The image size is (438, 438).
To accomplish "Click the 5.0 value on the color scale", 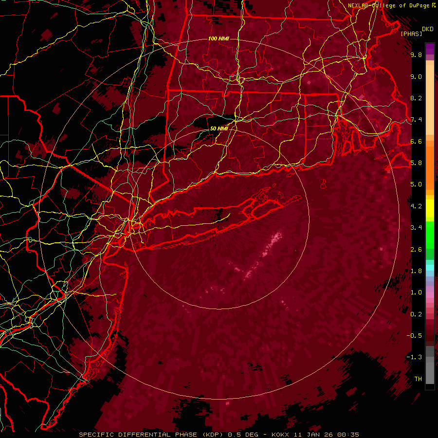I will tap(416, 184).
